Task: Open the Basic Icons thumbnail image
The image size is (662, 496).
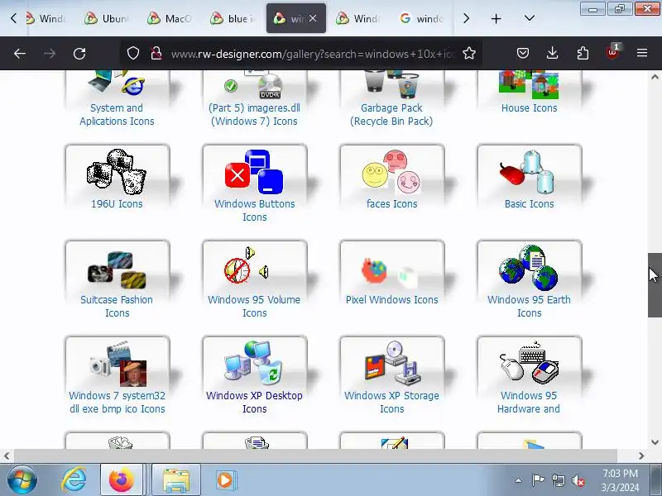Action: (529, 172)
